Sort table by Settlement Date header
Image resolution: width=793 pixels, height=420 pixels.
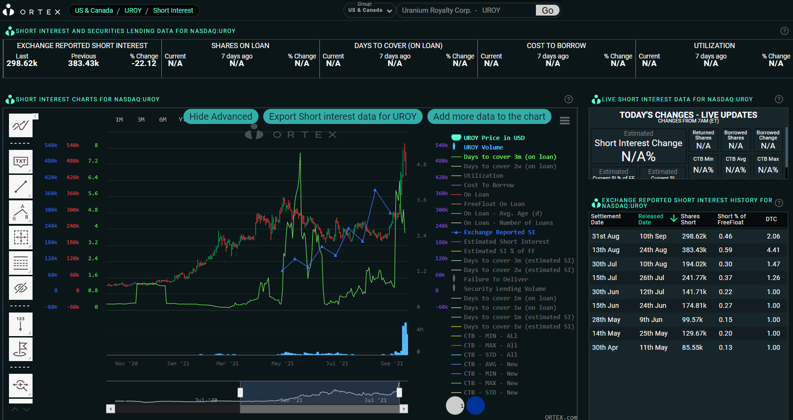pos(606,219)
